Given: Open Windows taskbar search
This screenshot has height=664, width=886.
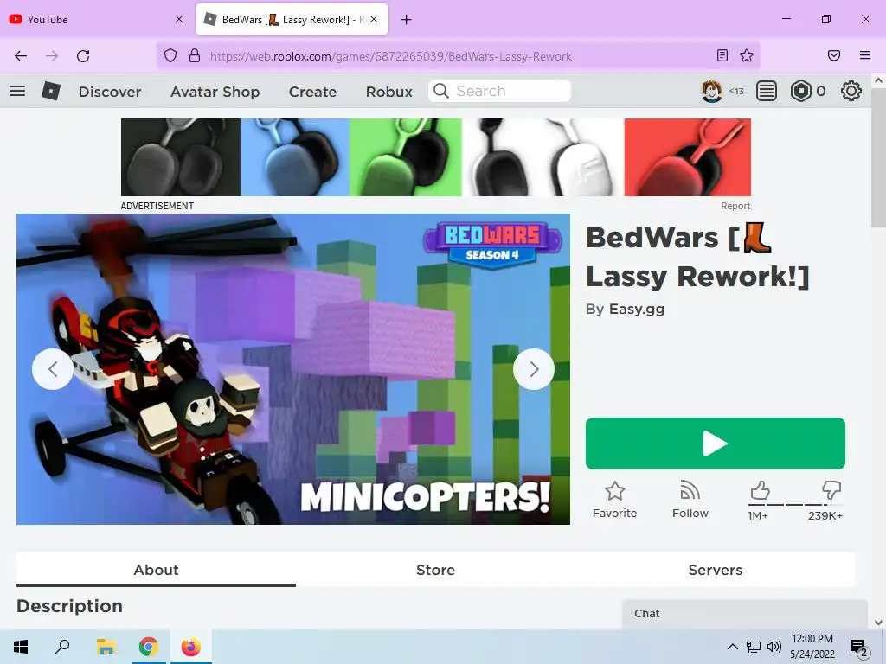Looking at the screenshot, I should [62, 647].
